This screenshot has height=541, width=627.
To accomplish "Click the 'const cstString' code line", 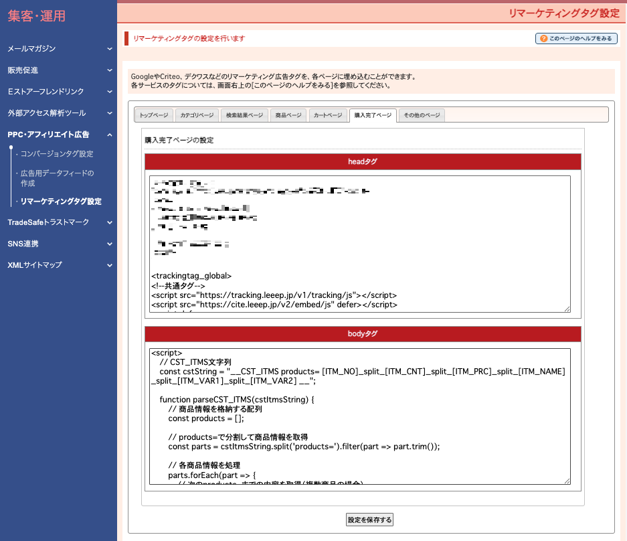I will coord(358,376).
